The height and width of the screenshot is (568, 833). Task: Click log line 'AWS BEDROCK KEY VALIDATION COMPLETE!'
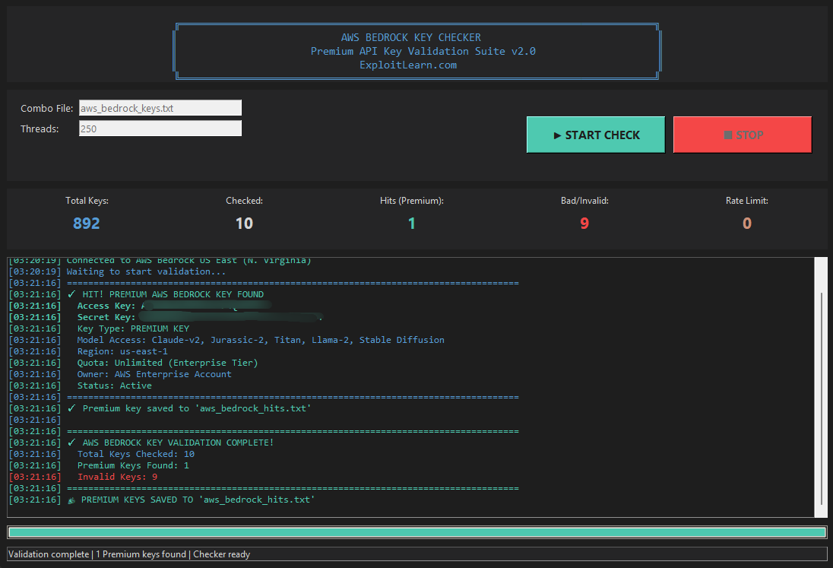[141, 443]
